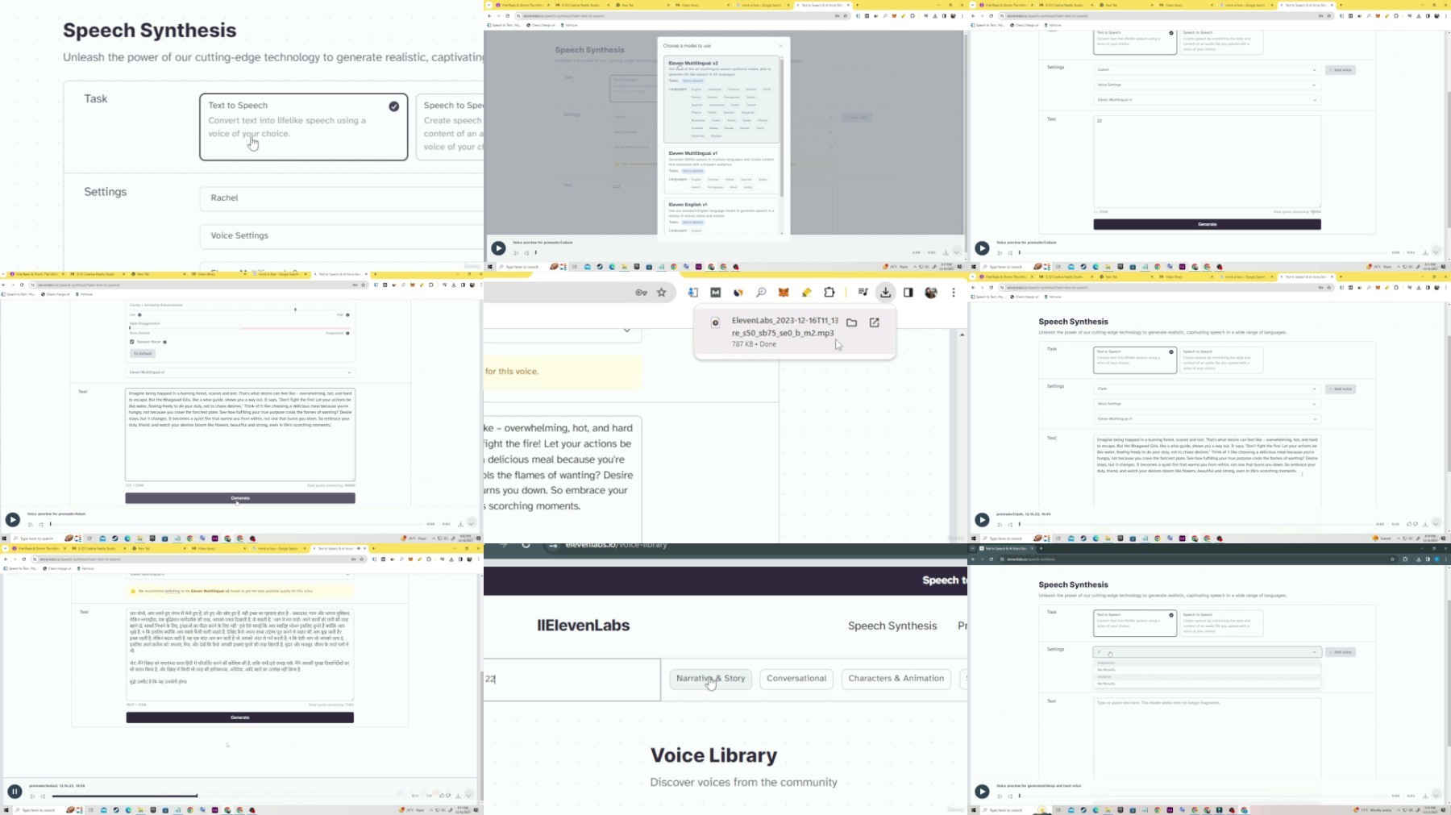Open the profile avatar in the enlarged toolbar
The height and width of the screenshot is (815, 1451).
[931, 293]
